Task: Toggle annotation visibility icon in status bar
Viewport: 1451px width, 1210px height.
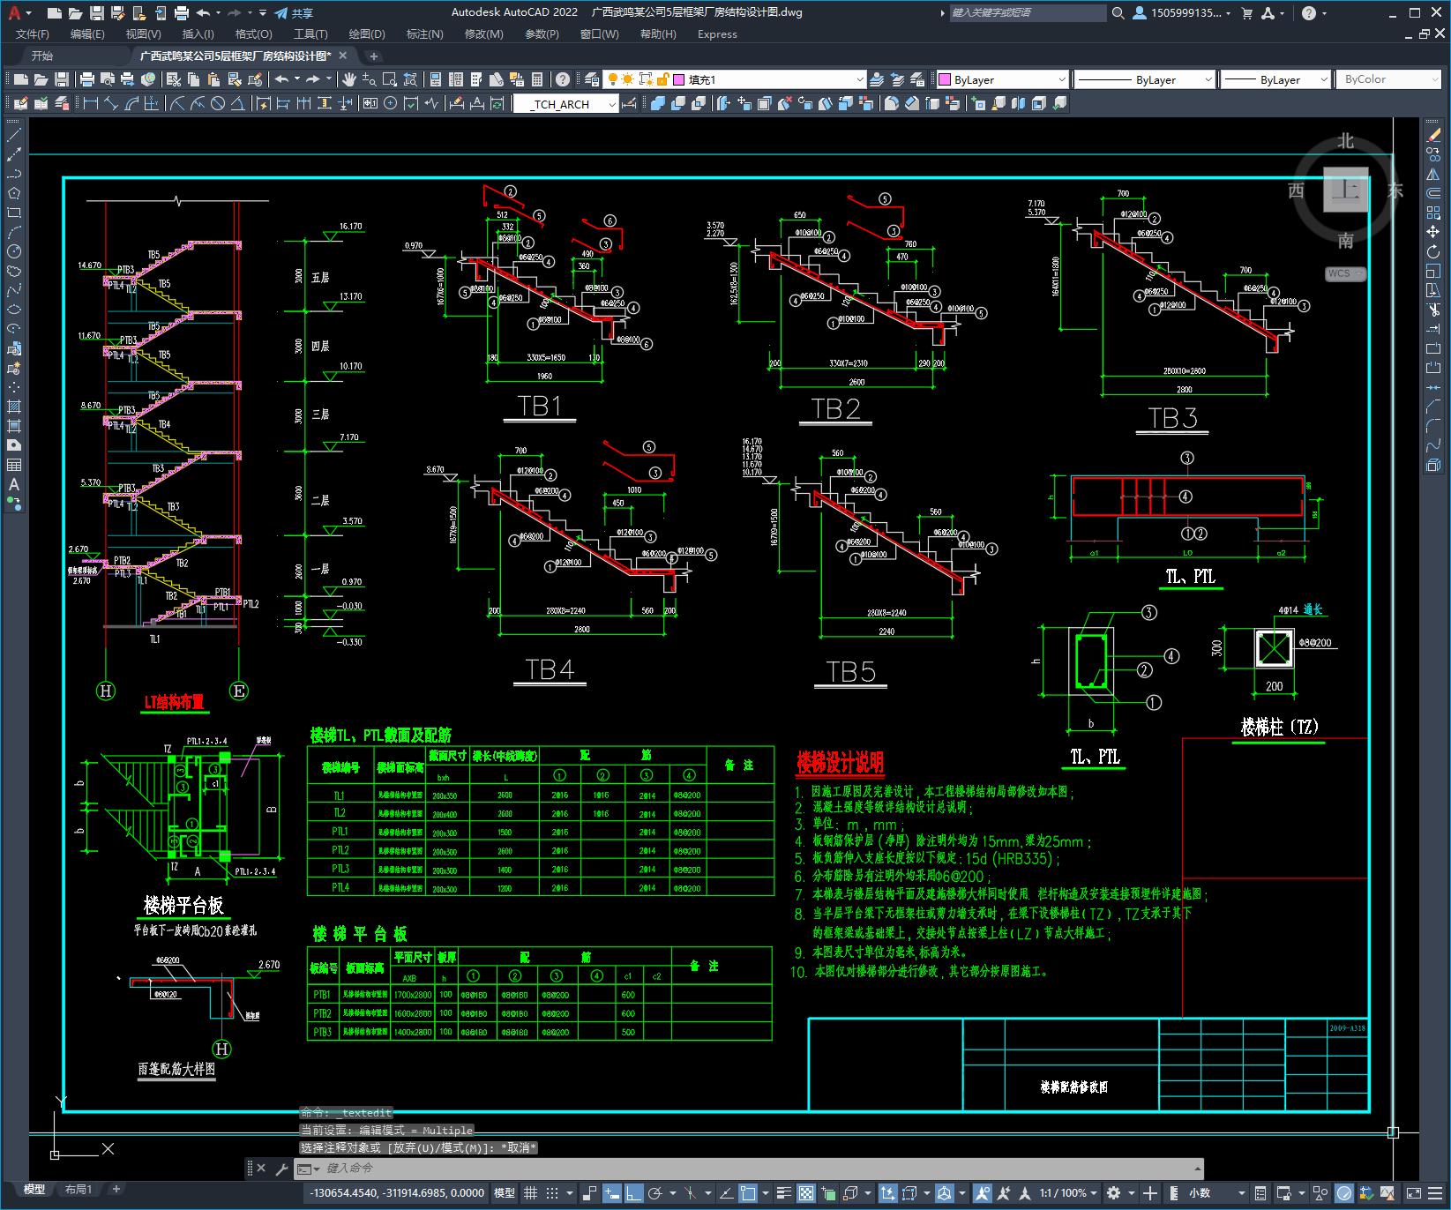Action: pos(983,1193)
